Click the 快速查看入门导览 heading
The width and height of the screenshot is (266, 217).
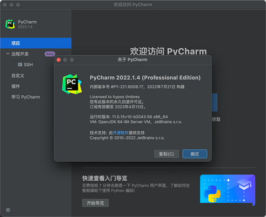click(105, 178)
